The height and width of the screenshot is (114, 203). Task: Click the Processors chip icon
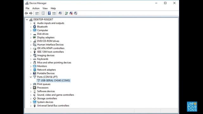click(35, 88)
